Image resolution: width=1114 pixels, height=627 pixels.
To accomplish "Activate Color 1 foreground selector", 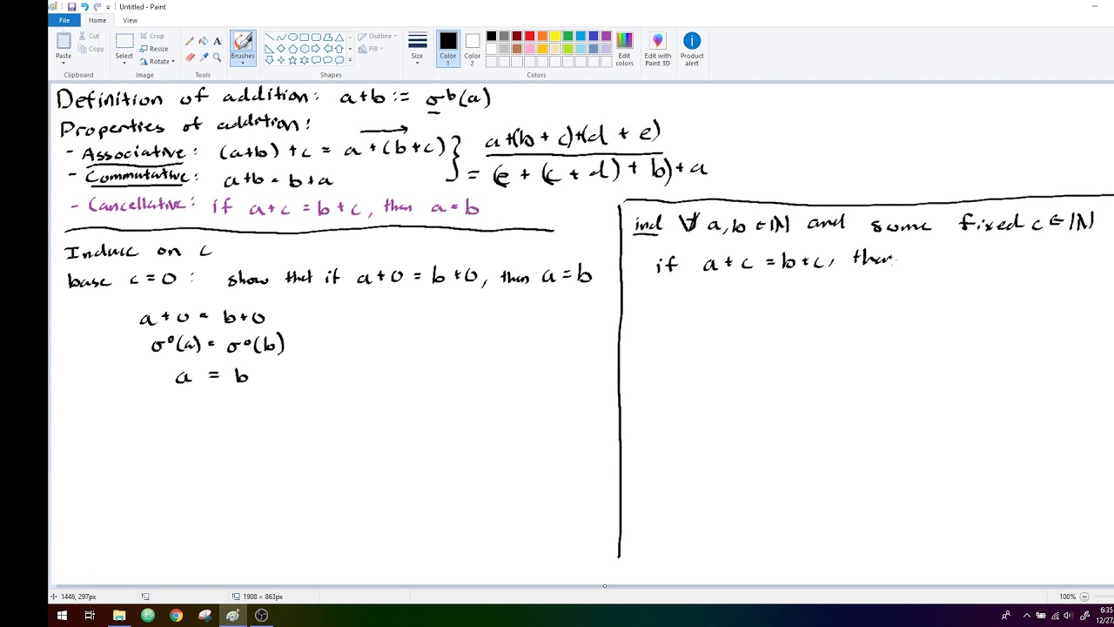I will pos(448,49).
